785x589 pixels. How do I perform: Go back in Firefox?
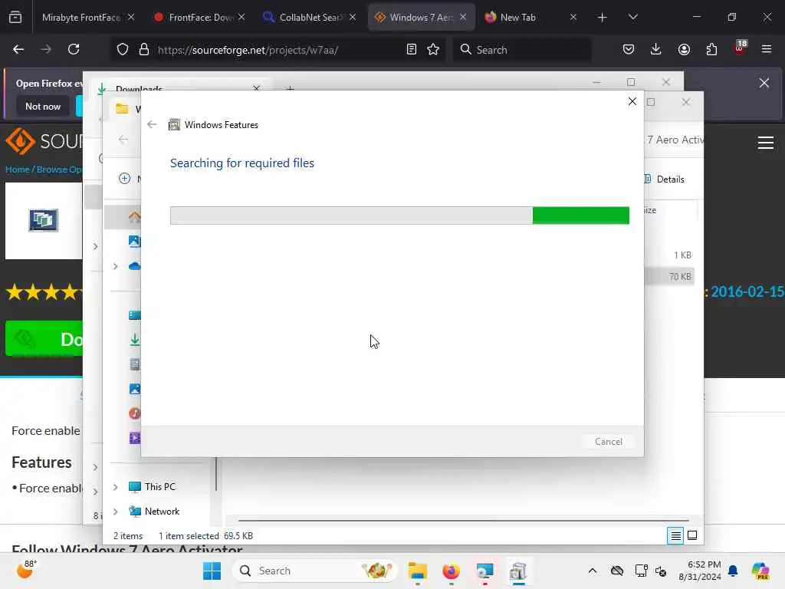pyautogui.click(x=18, y=49)
